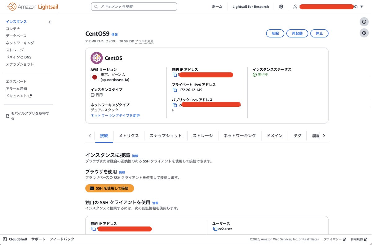
Task: Click ネットワーキングタイプを変更 link
Action: (x=115, y=115)
